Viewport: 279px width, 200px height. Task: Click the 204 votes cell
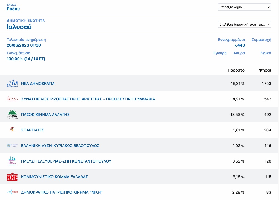268,130
